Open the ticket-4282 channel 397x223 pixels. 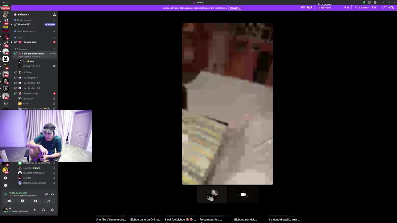coord(34,24)
